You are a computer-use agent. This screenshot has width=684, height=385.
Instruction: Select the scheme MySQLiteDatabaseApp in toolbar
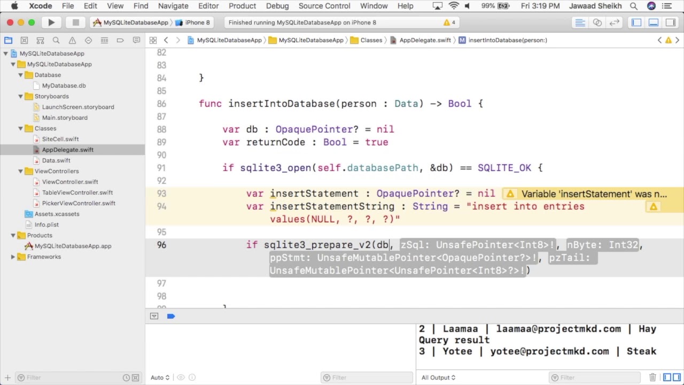click(x=131, y=22)
